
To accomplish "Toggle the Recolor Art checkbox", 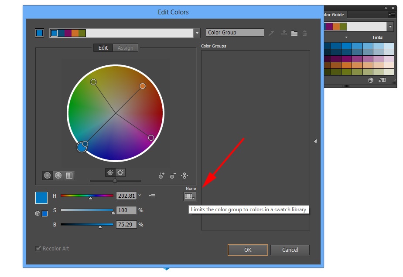I will tap(38, 249).
